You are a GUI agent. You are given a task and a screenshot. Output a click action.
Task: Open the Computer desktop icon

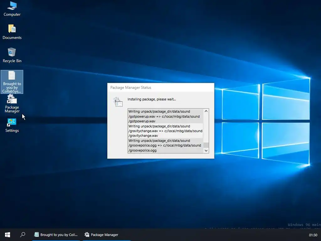(12, 9)
